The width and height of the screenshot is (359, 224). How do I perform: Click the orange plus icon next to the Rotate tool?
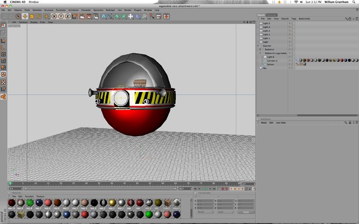click(46, 16)
